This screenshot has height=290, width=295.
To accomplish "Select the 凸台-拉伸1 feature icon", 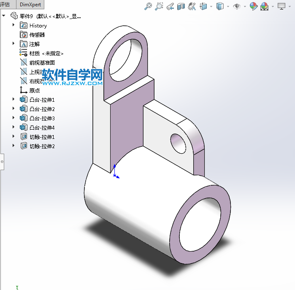I will 24,99.
